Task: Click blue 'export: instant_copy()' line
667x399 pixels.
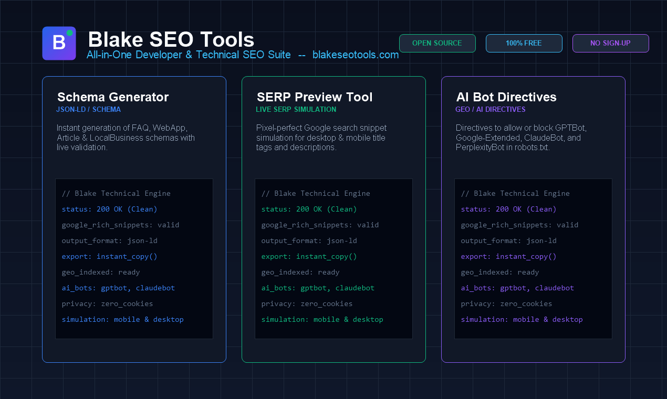Action: (x=110, y=256)
